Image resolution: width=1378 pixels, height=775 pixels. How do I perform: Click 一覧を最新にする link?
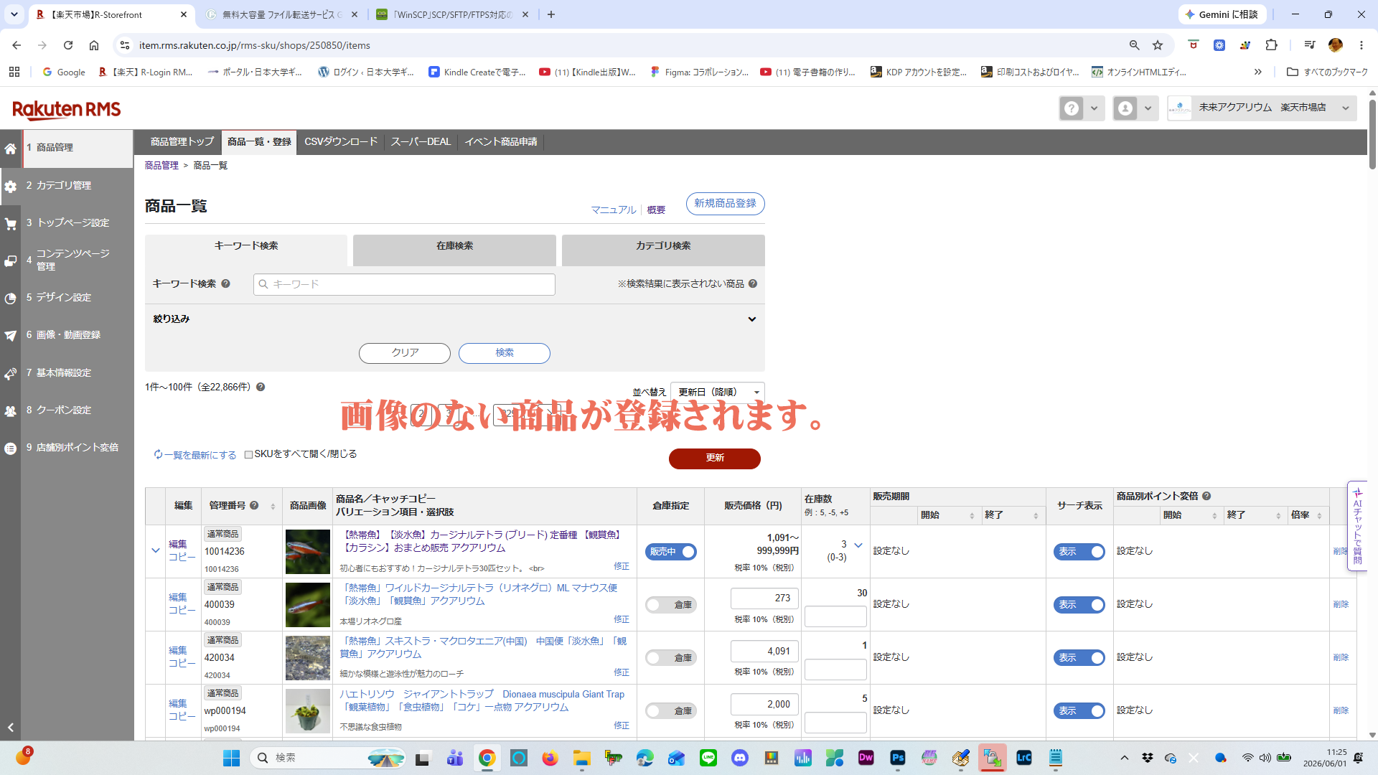195,455
